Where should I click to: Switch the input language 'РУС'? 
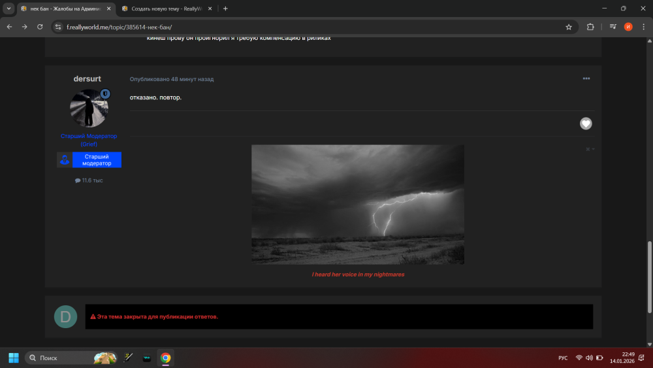click(563, 358)
